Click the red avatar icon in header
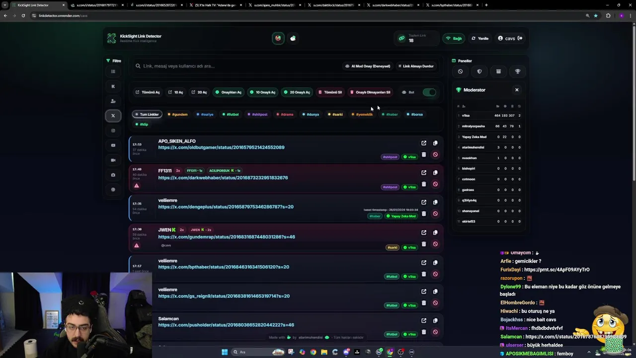This screenshot has width=636, height=358. click(x=278, y=38)
